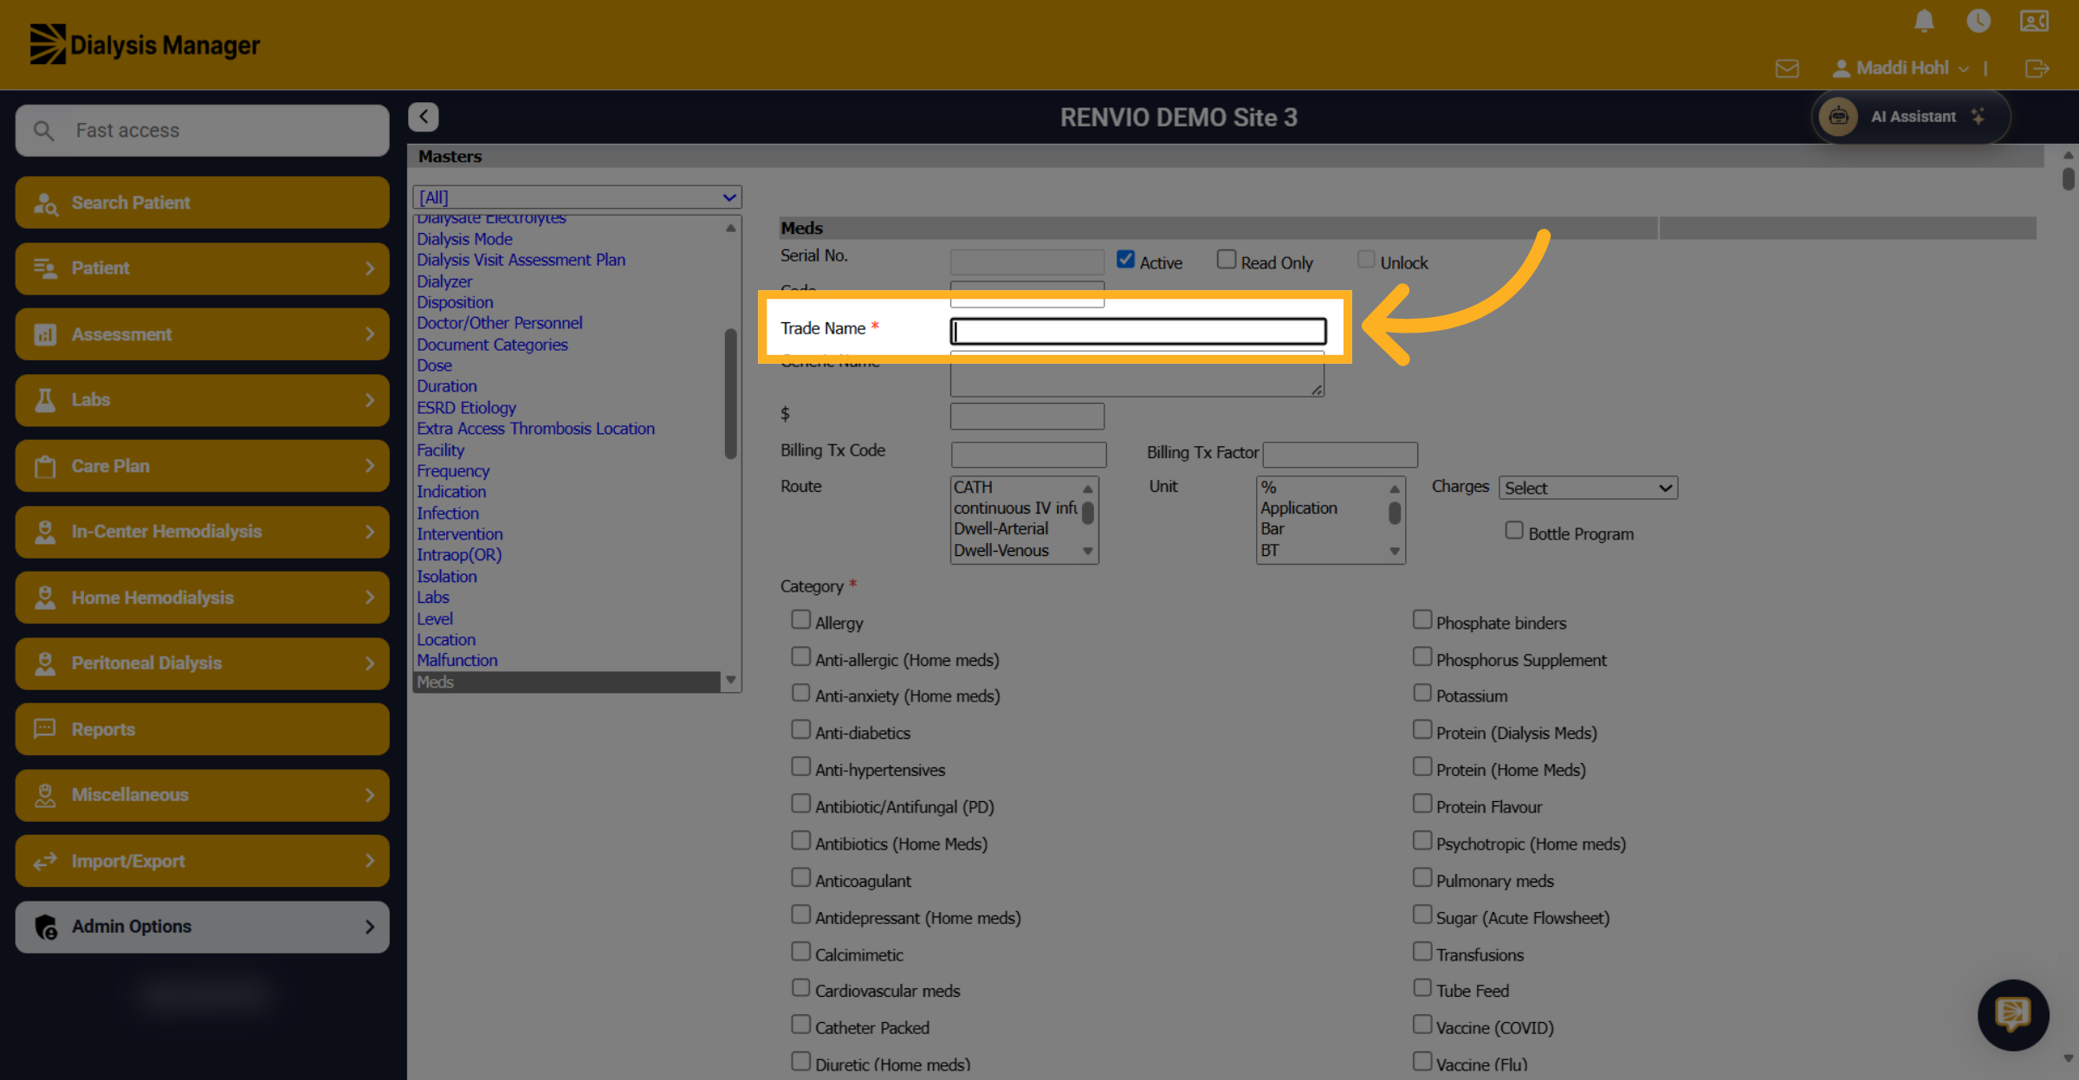
Task: Select Malfunction in masters list
Action: click(457, 661)
